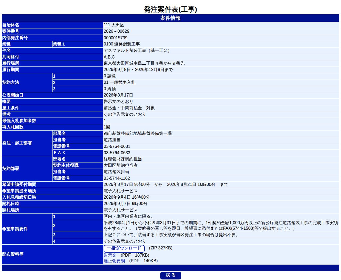The width and height of the screenshot is (341, 280).
Task: Click the 自治体名 label
Action: (11, 25)
